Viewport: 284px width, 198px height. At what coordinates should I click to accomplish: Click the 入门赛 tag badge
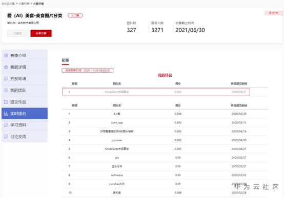click(75, 15)
